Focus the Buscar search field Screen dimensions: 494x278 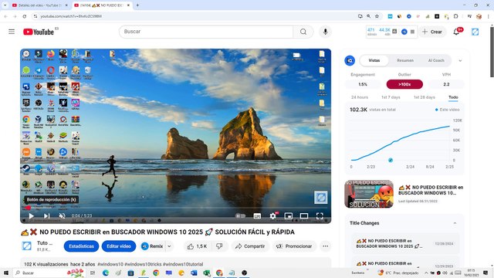coord(206,32)
